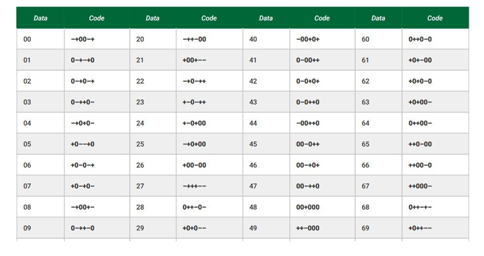Viewport: 484px width, 256px height.
Task: Select code cell −+00−+
Action: point(83,39)
